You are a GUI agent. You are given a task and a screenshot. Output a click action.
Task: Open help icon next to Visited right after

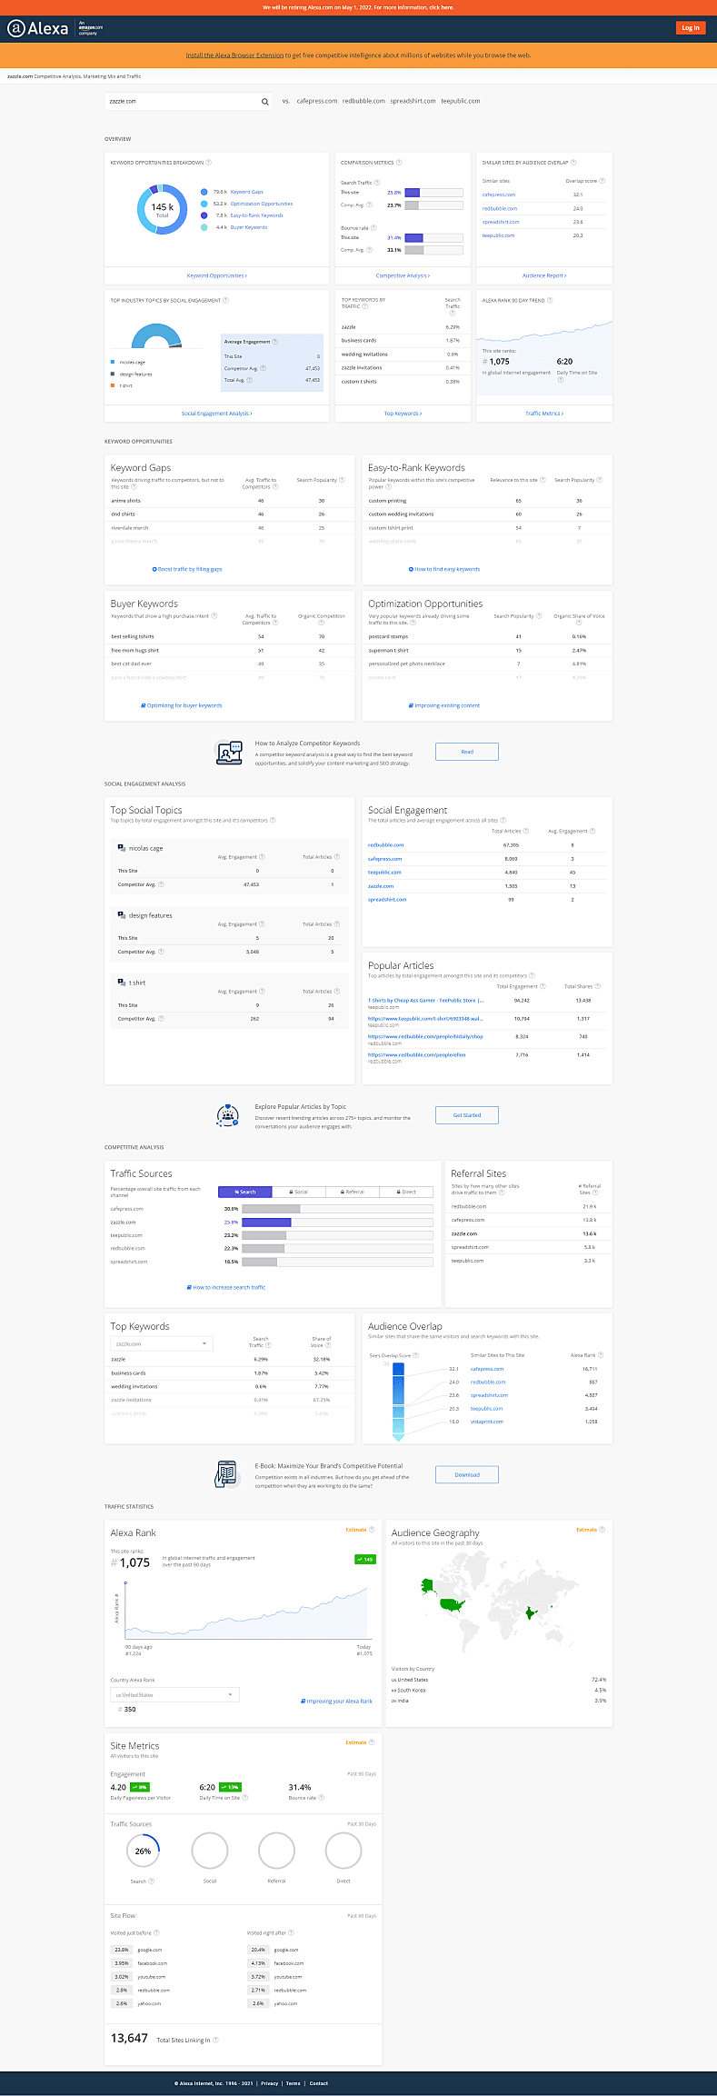(291, 1933)
